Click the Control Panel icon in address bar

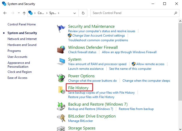(x=30, y=13)
